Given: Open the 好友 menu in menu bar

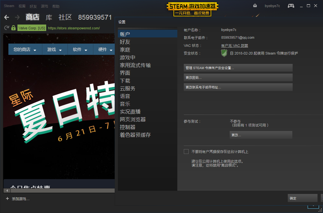Looking at the screenshot, I should click(x=33, y=6).
